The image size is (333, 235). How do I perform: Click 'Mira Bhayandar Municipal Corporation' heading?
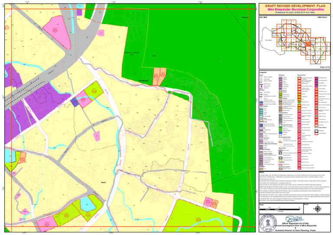[296, 10]
